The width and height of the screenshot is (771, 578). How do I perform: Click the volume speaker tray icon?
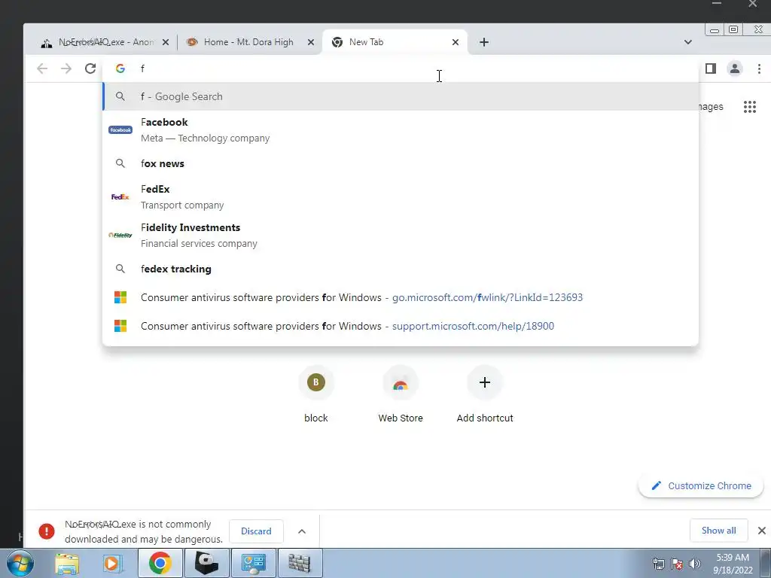(x=695, y=564)
